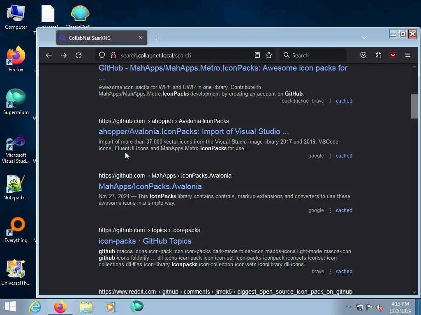The width and height of the screenshot is (421, 315).
Task: Expand the list all tabs chevron
Action: coord(364,38)
